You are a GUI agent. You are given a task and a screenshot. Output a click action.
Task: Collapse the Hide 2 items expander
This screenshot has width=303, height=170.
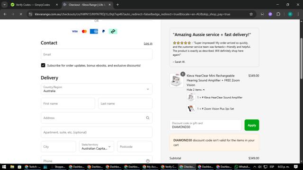point(196,90)
